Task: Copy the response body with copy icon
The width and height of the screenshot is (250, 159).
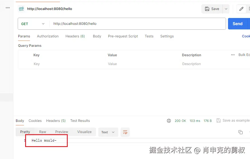Action: point(241,132)
